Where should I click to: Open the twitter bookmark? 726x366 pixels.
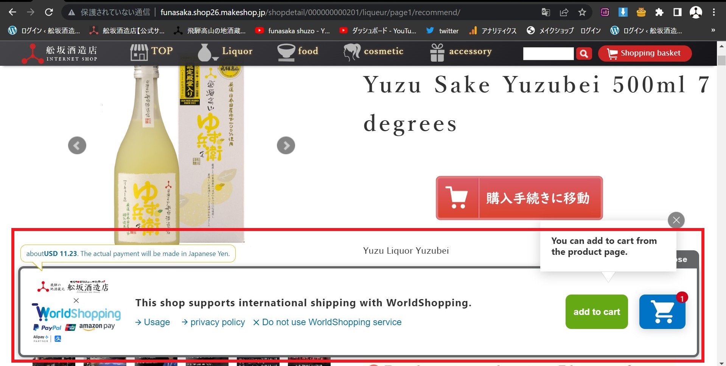442,31
